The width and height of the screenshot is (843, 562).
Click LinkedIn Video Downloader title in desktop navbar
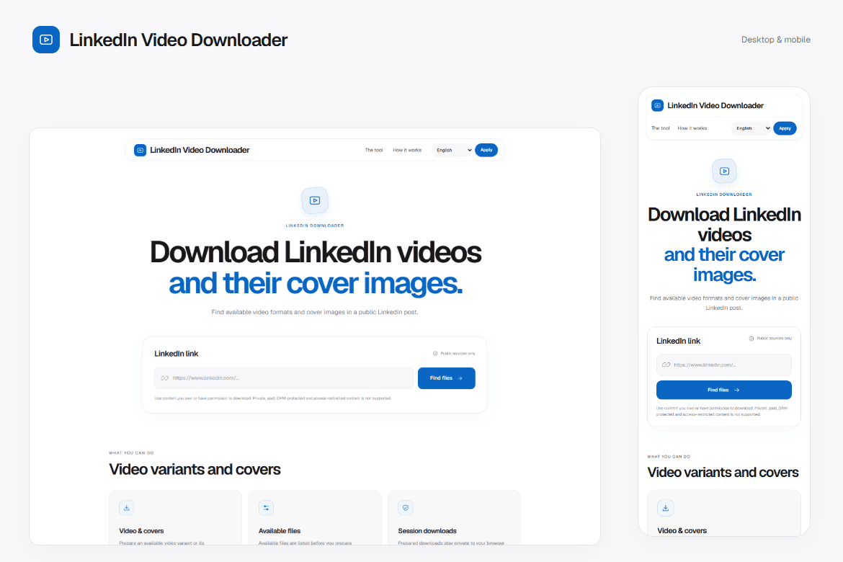pyautogui.click(x=200, y=150)
